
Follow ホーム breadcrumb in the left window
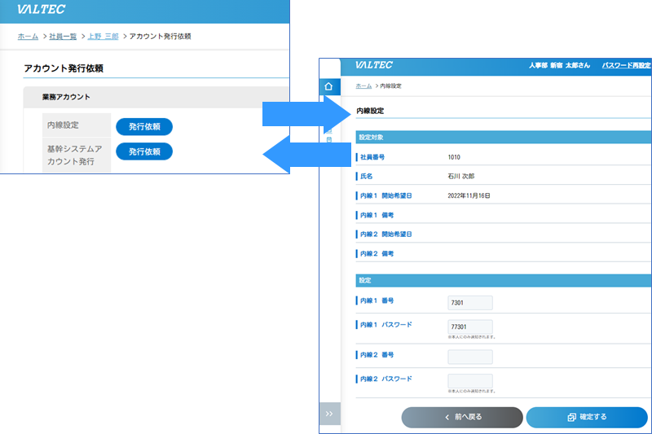28,37
